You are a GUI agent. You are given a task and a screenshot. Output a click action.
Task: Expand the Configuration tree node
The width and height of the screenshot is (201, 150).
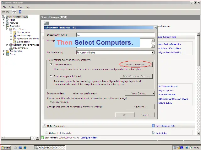click(x=3, y=51)
